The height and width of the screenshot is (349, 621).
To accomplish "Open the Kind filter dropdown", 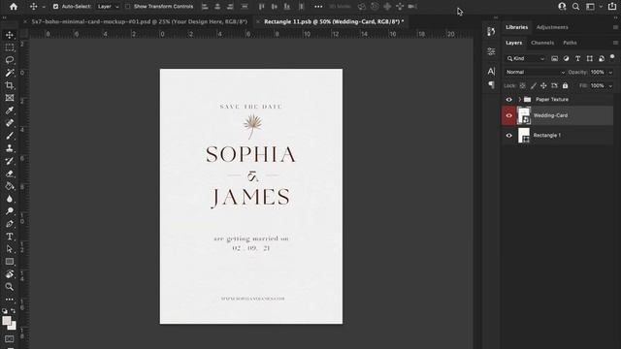I will pos(525,58).
